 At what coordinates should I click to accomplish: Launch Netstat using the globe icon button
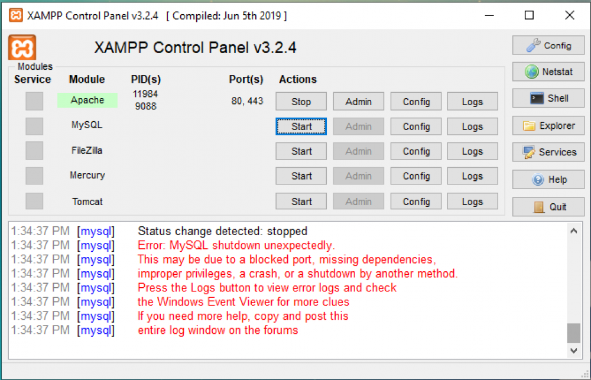point(548,72)
